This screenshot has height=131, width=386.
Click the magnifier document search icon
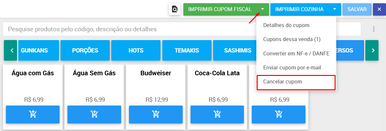(175, 9)
